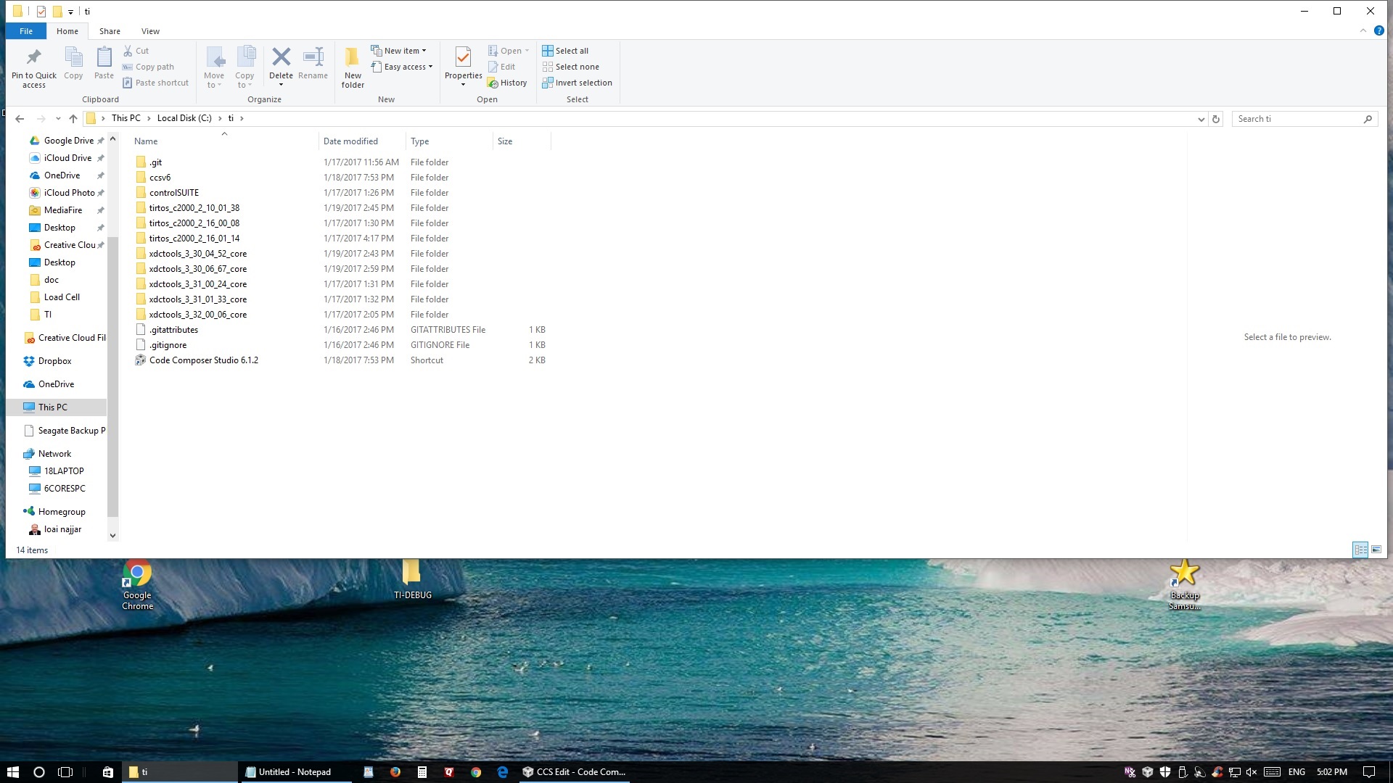Click the Search ti input field
This screenshot has width=1393, height=783.
pos(1304,119)
